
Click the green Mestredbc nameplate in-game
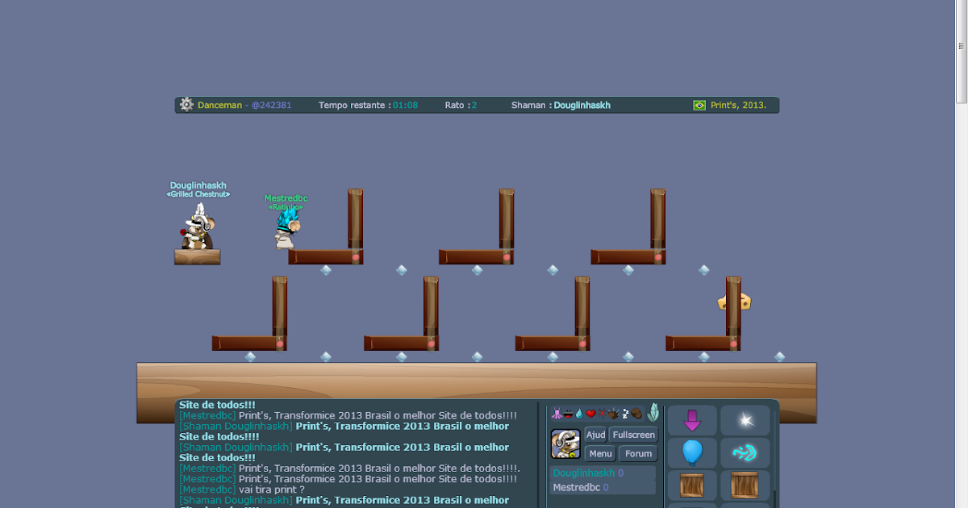tap(286, 198)
